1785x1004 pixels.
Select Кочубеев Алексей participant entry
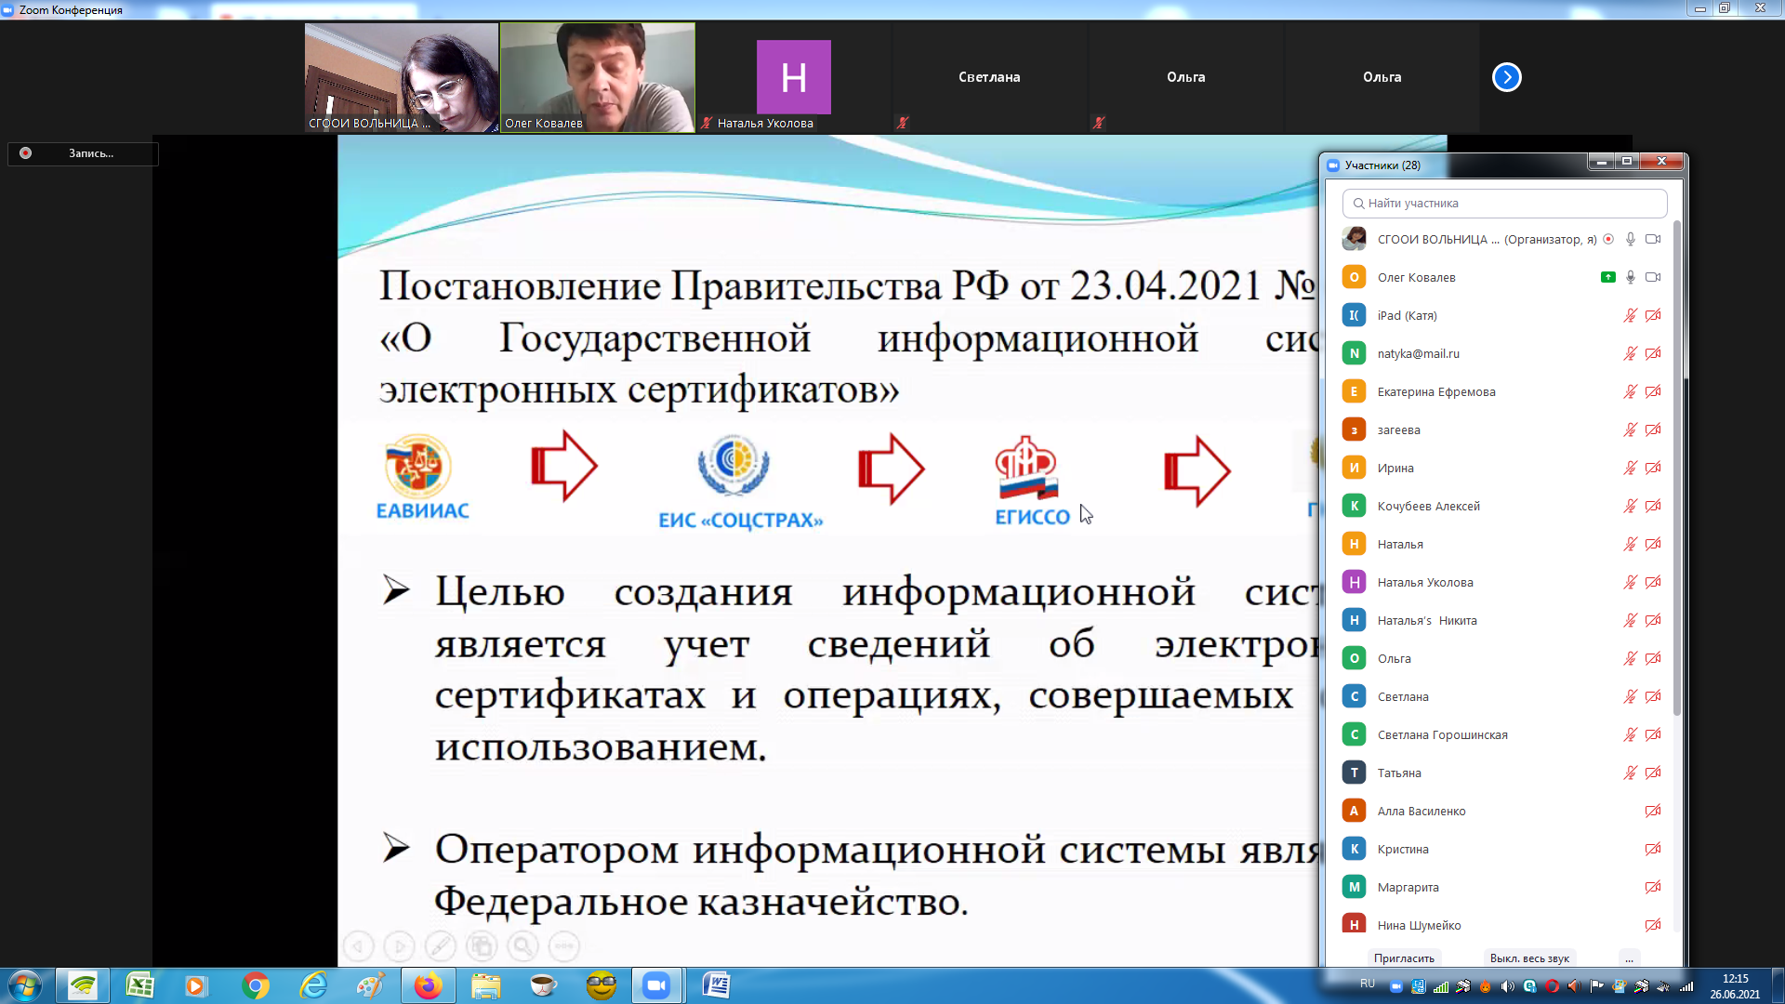coord(1428,507)
